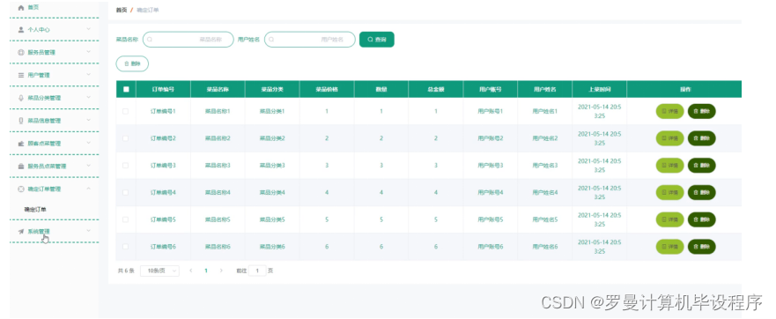Delete row 订单编号3 with its 删除 button
Image resolution: width=776 pixels, height=319 pixels.
pyautogui.click(x=701, y=166)
